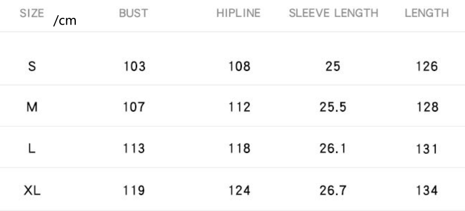The image size is (465, 211).
Task: Click bust value 119 for size XL
Action: [x=134, y=190]
